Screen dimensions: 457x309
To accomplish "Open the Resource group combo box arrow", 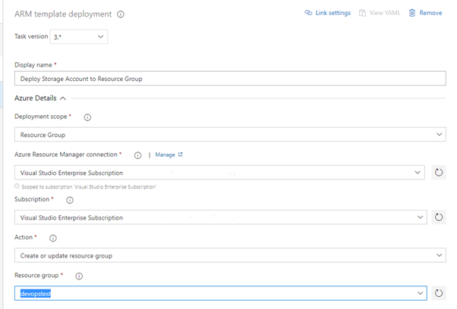I will 418,292.
